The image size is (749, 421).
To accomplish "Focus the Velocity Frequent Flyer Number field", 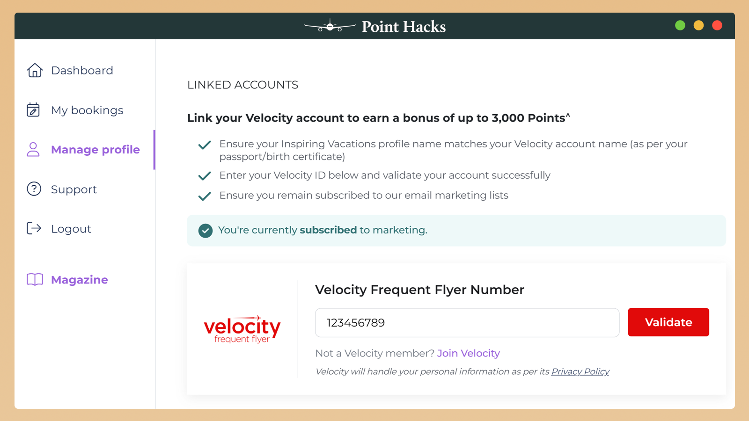I will (467, 323).
